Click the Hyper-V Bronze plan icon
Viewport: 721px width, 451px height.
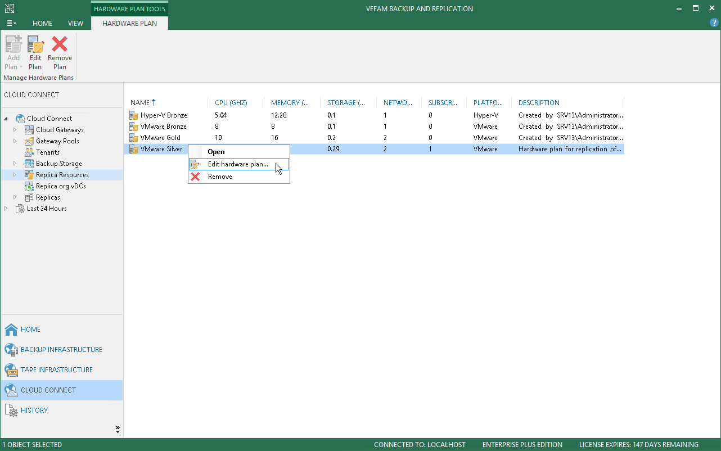(x=134, y=115)
